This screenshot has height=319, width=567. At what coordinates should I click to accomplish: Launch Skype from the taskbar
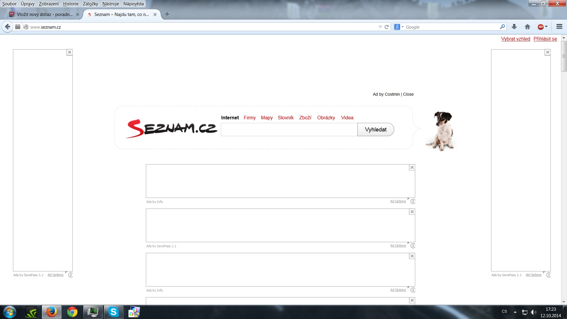tap(113, 312)
